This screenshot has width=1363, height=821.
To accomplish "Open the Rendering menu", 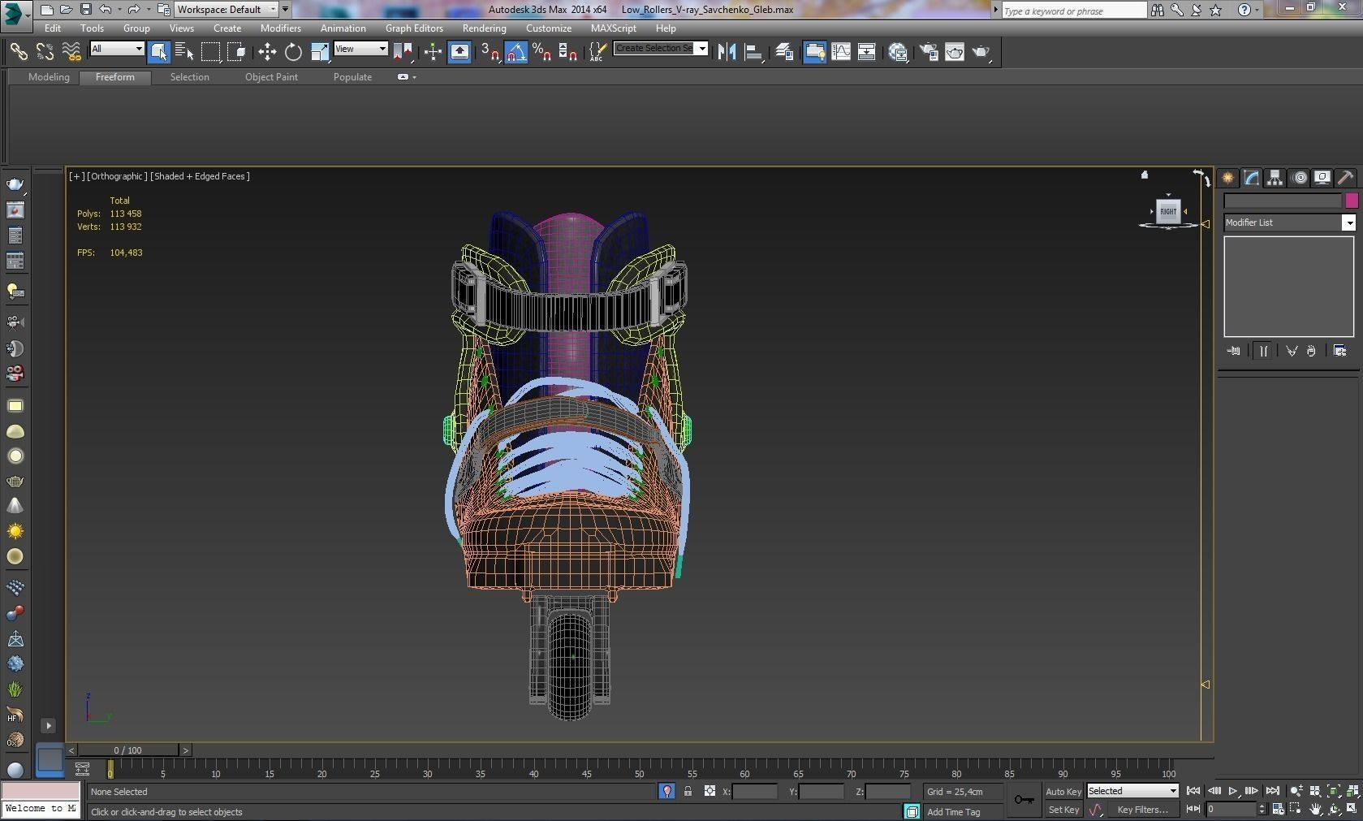I will 484,28.
